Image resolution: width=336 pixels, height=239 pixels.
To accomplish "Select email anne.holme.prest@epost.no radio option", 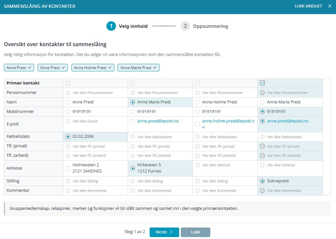I will click(197, 124).
